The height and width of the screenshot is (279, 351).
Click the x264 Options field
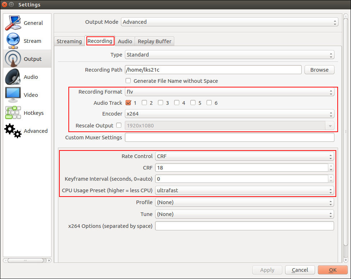click(244, 226)
